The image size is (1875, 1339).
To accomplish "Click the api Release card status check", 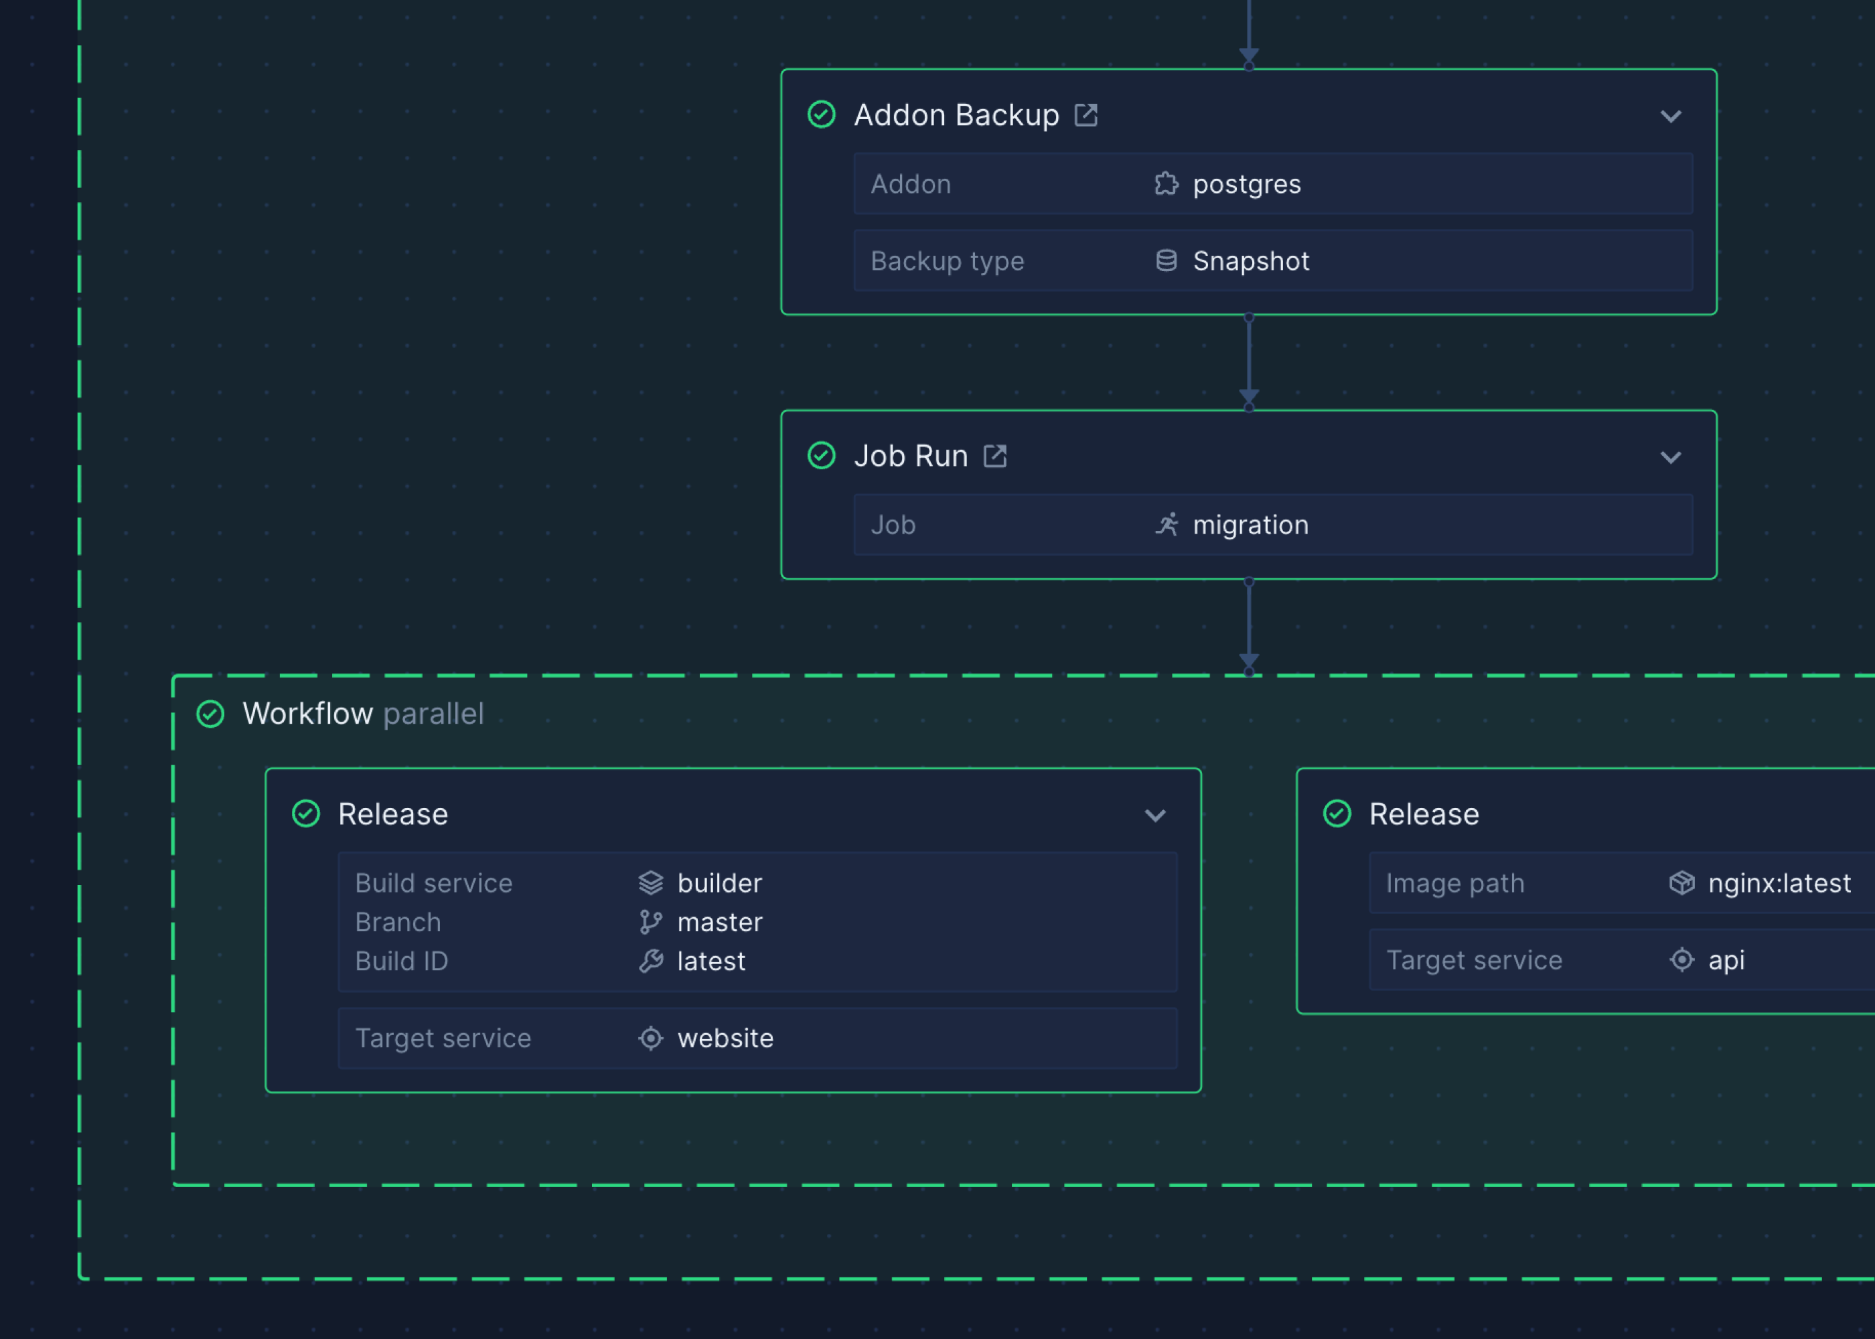I will point(1337,814).
